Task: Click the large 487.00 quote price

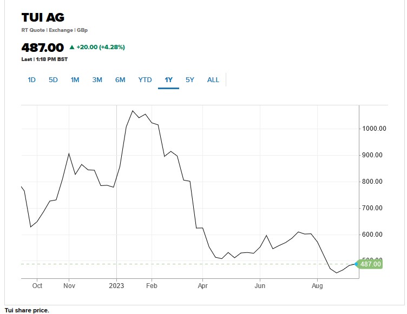Action: pos(43,48)
